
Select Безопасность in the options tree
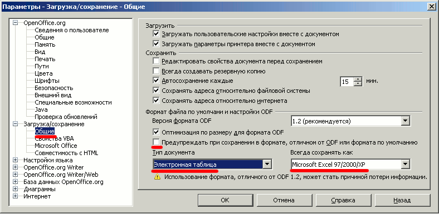(x=54, y=88)
